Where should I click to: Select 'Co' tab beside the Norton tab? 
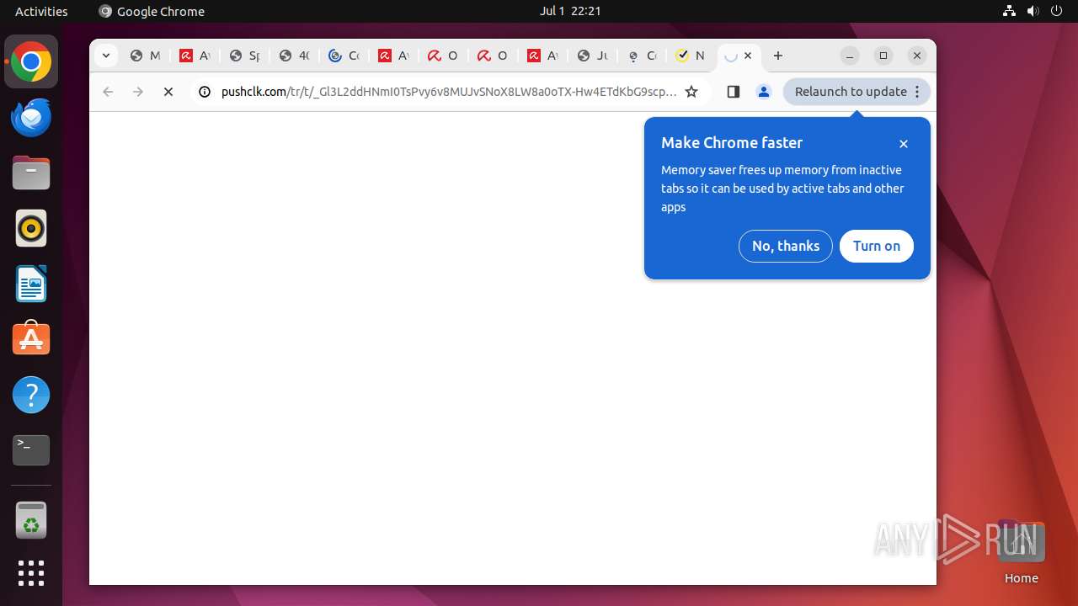point(642,56)
